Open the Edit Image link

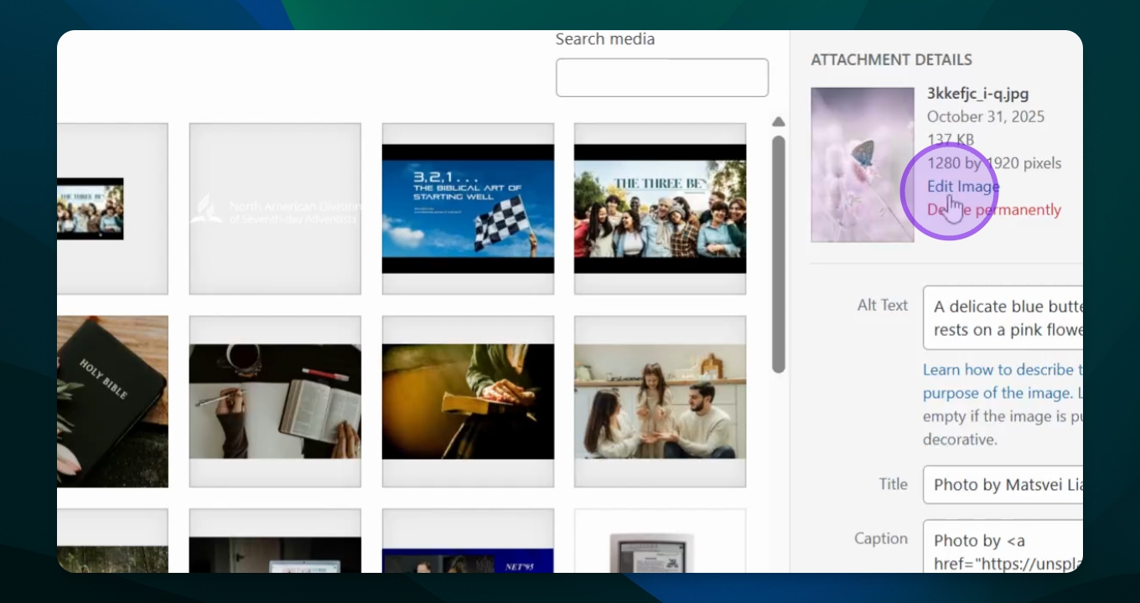(x=962, y=187)
